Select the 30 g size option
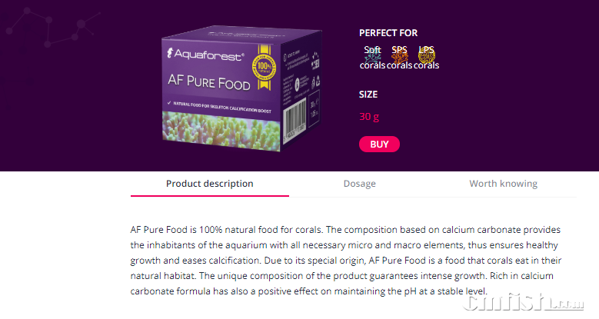599x319 pixels. (x=369, y=117)
